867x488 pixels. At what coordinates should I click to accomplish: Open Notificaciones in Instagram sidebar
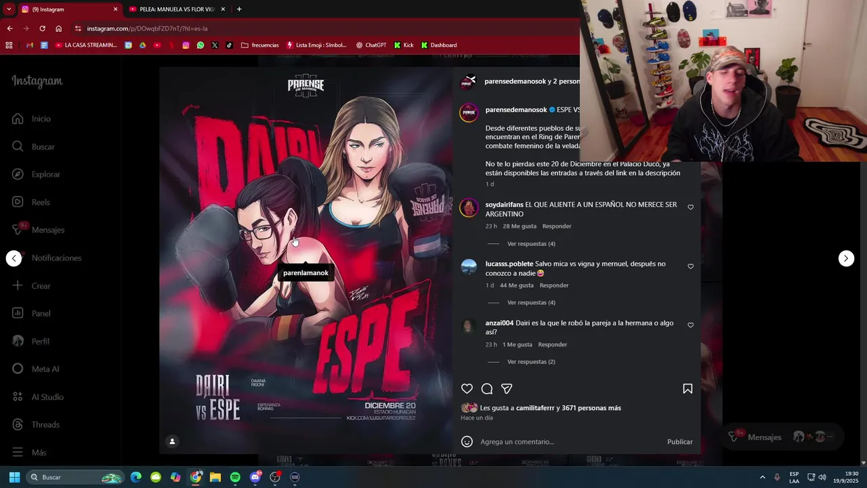tap(47, 258)
